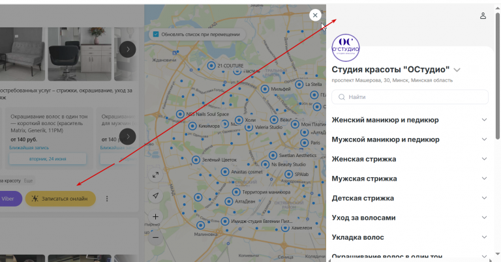Viewport: 501px width, 262px height.
Task: Select Зелёный Цветок map marker
Action: [196, 160]
